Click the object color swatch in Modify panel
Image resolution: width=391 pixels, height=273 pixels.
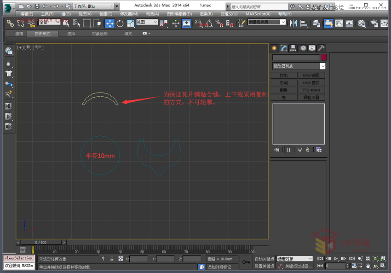tap(323, 57)
